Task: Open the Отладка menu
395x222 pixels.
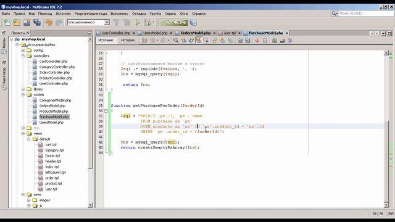Action: pos(139,14)
